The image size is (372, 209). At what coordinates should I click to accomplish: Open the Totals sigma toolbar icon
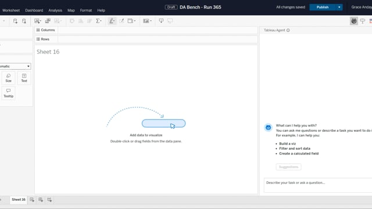point(99,21)
